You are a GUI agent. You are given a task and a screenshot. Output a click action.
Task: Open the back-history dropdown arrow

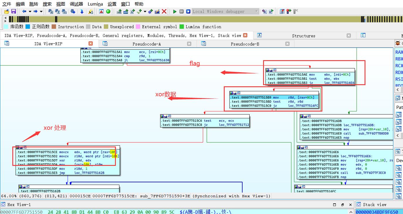[x=30, y=11]
